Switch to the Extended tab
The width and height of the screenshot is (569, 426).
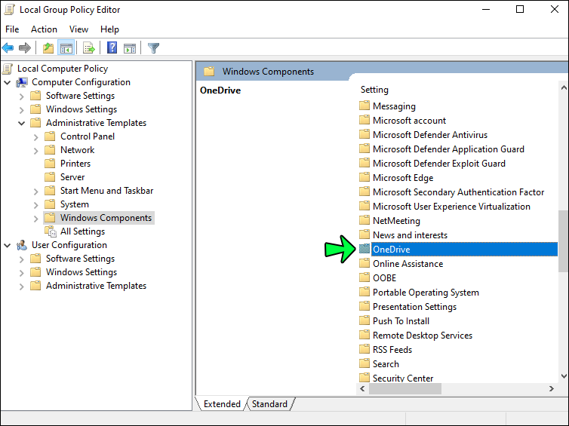pos(222,404)
